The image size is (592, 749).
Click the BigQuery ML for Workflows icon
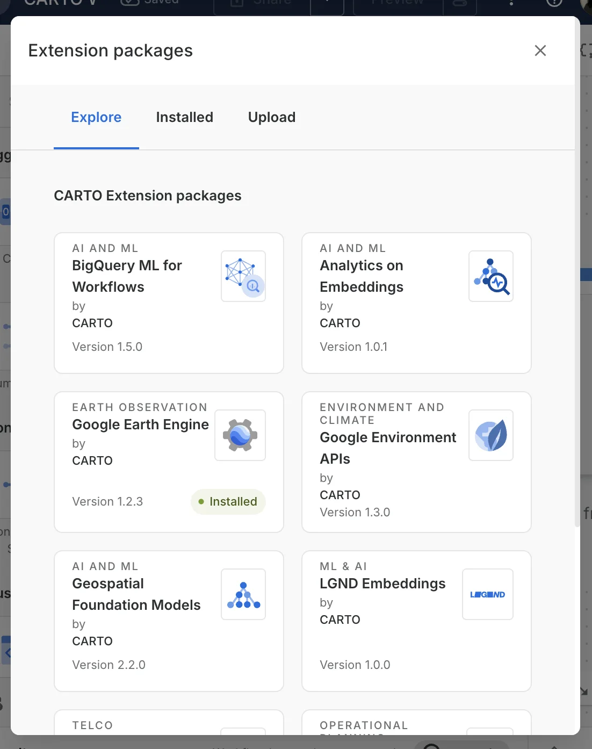(243, 276)
